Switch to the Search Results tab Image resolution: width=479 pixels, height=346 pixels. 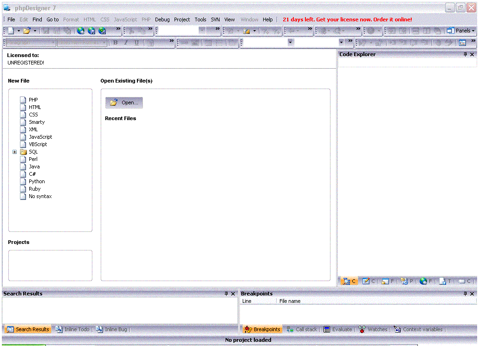coord(28,329)
